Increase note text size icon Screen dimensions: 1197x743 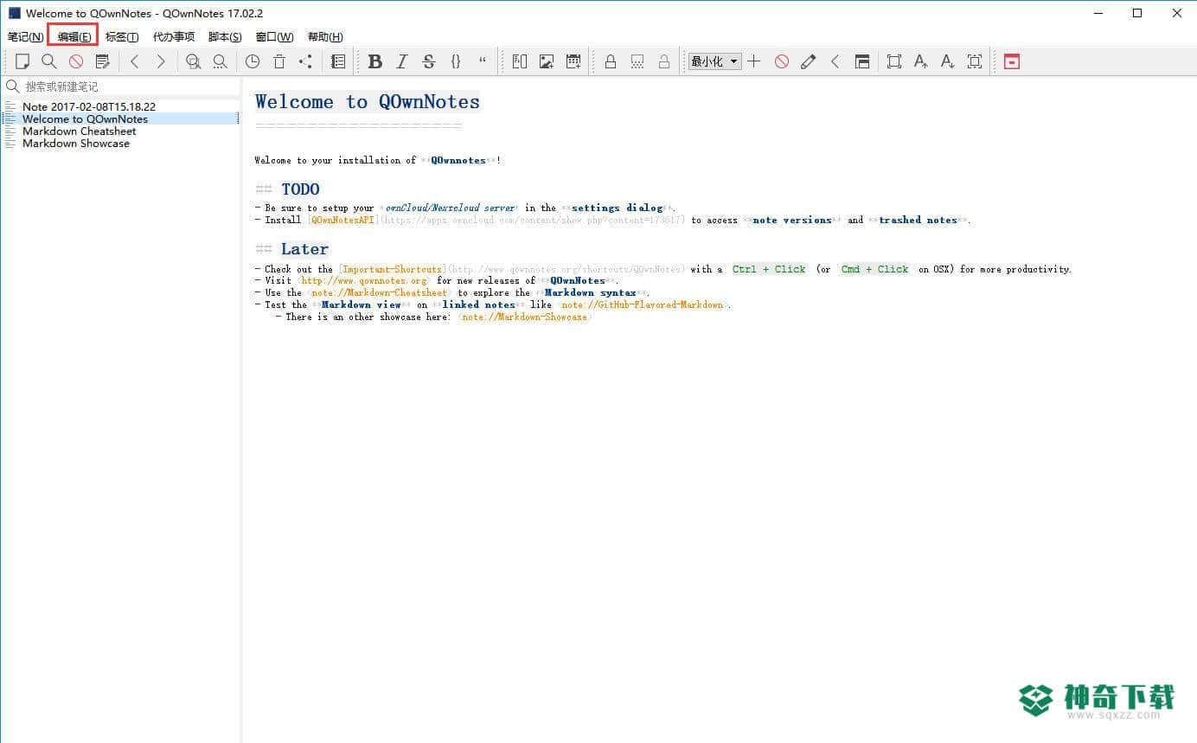click(921, 61)
